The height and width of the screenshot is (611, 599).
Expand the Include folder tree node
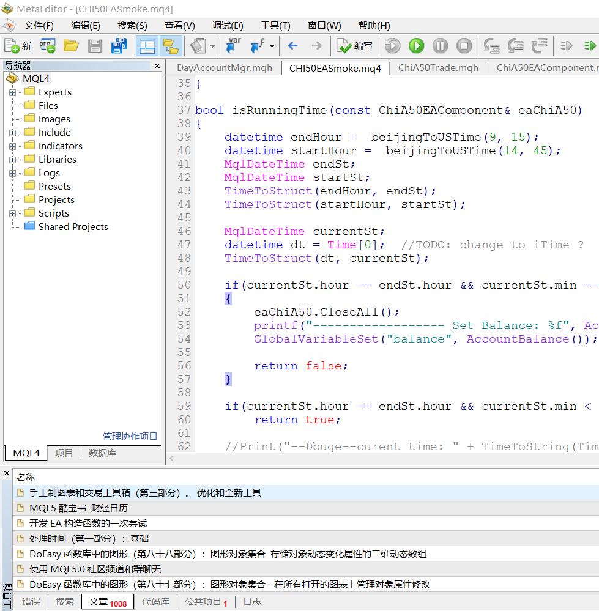[x=13, y=133]
